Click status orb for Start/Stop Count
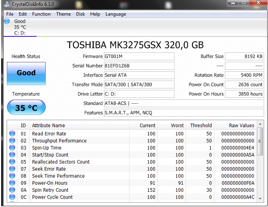Screen dimensions: 268x207 pos(12,155)
